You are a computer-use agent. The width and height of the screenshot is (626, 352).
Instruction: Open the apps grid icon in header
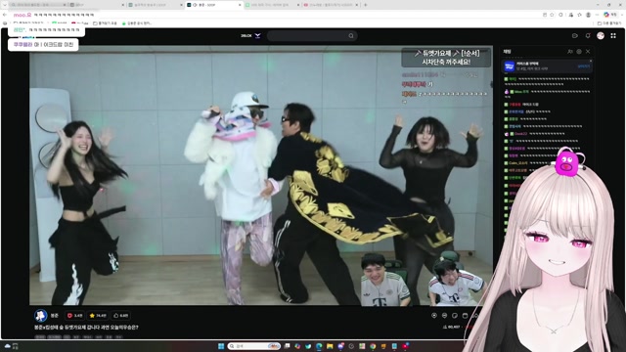[613, 36]
